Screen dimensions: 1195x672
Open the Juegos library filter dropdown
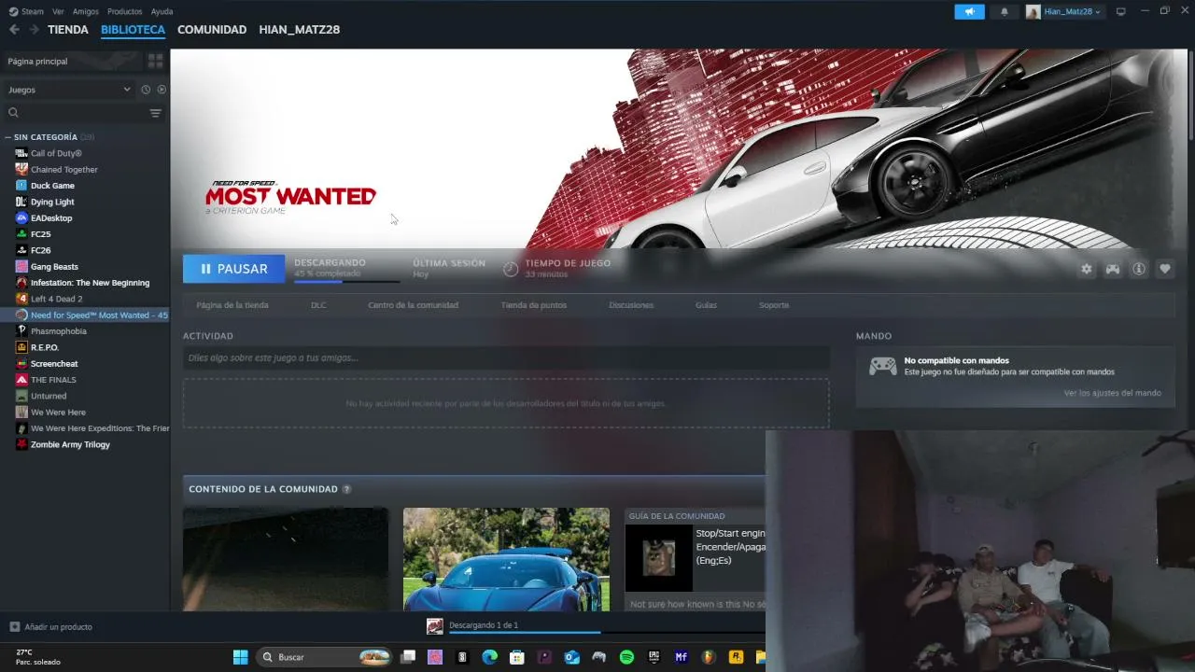pos(69,90)
